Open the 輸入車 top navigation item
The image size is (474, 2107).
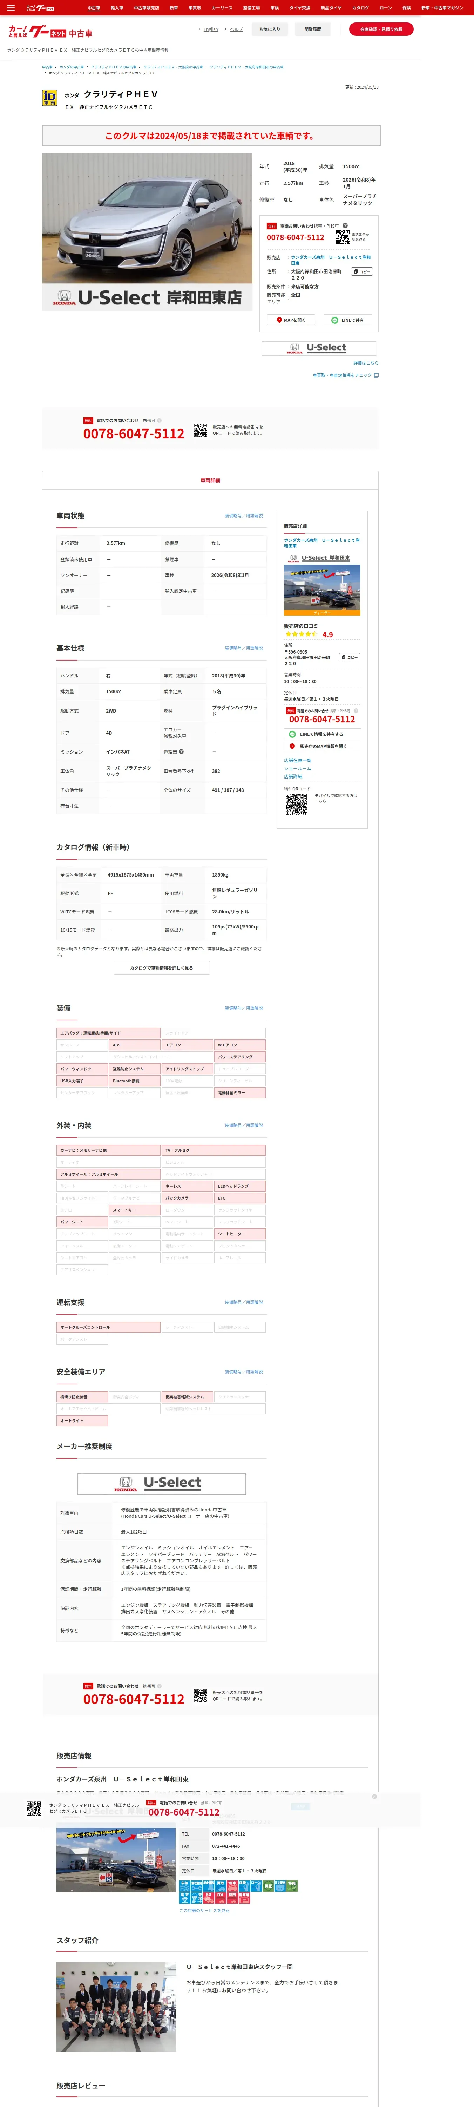tap(117, 7)
